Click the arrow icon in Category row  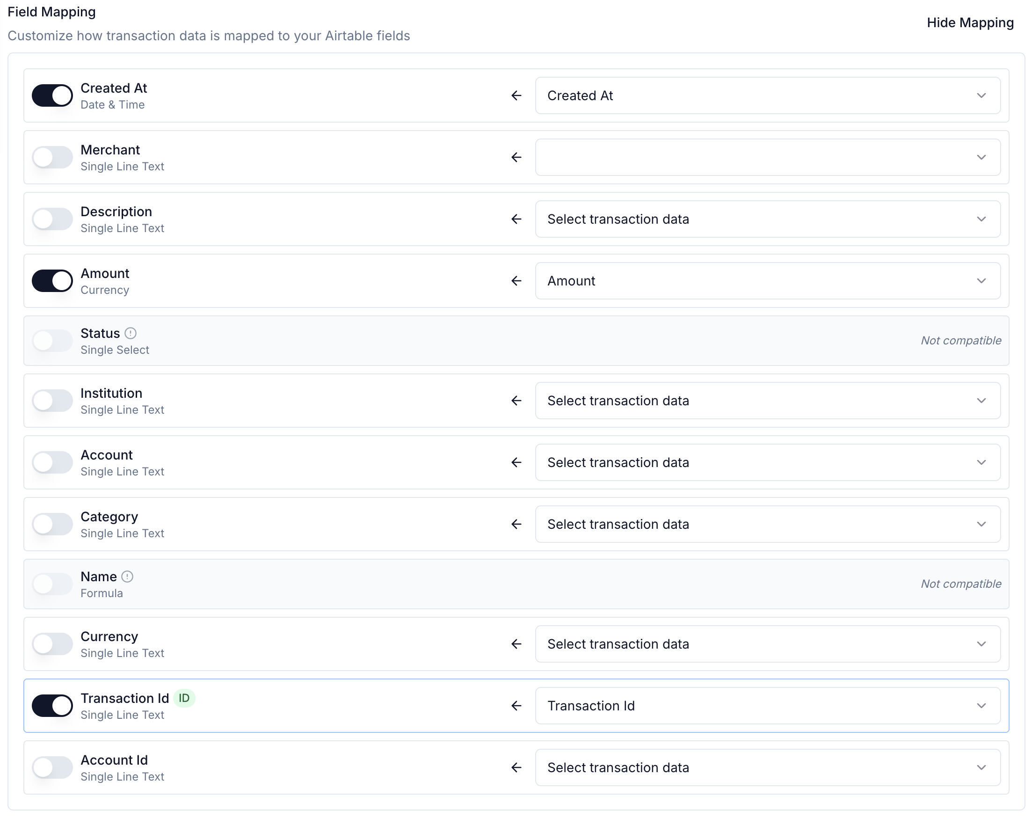(x=516, y=525)
